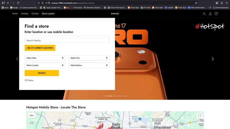Viewport: 230px width, 129px height.
Task: Click "Find a store" heading
Action: pos(37,26)
